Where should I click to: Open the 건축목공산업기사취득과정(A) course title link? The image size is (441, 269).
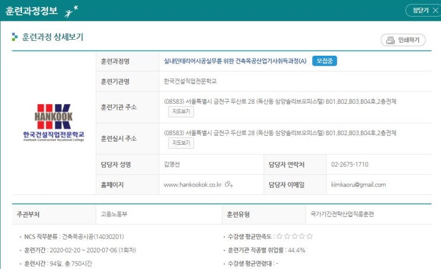[x=235, y=61]
